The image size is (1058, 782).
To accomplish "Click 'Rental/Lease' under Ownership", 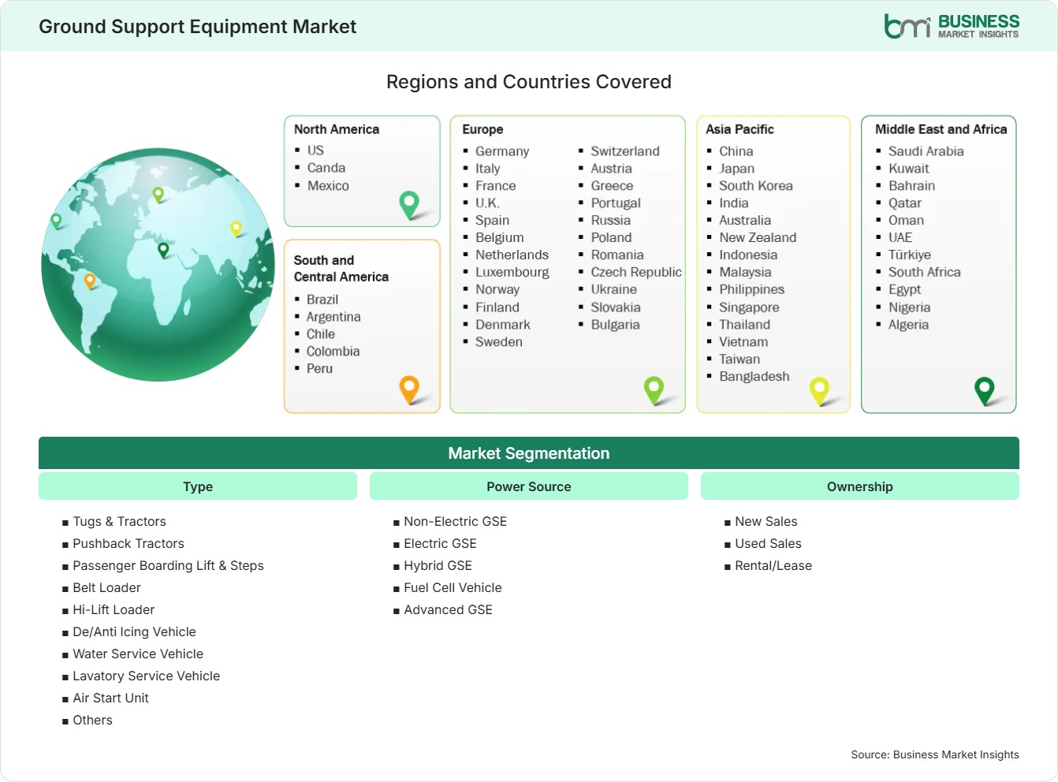I will (773, 566).
